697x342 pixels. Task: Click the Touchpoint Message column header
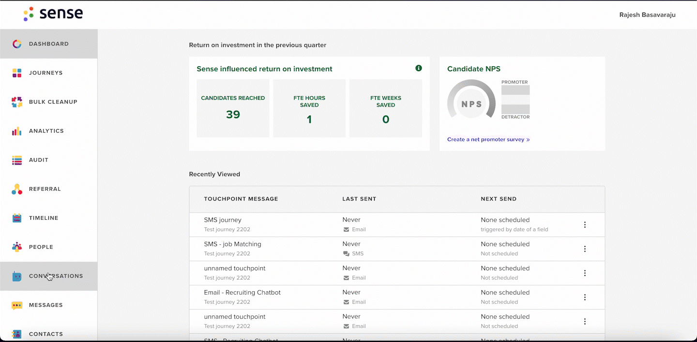coord(241,199)
